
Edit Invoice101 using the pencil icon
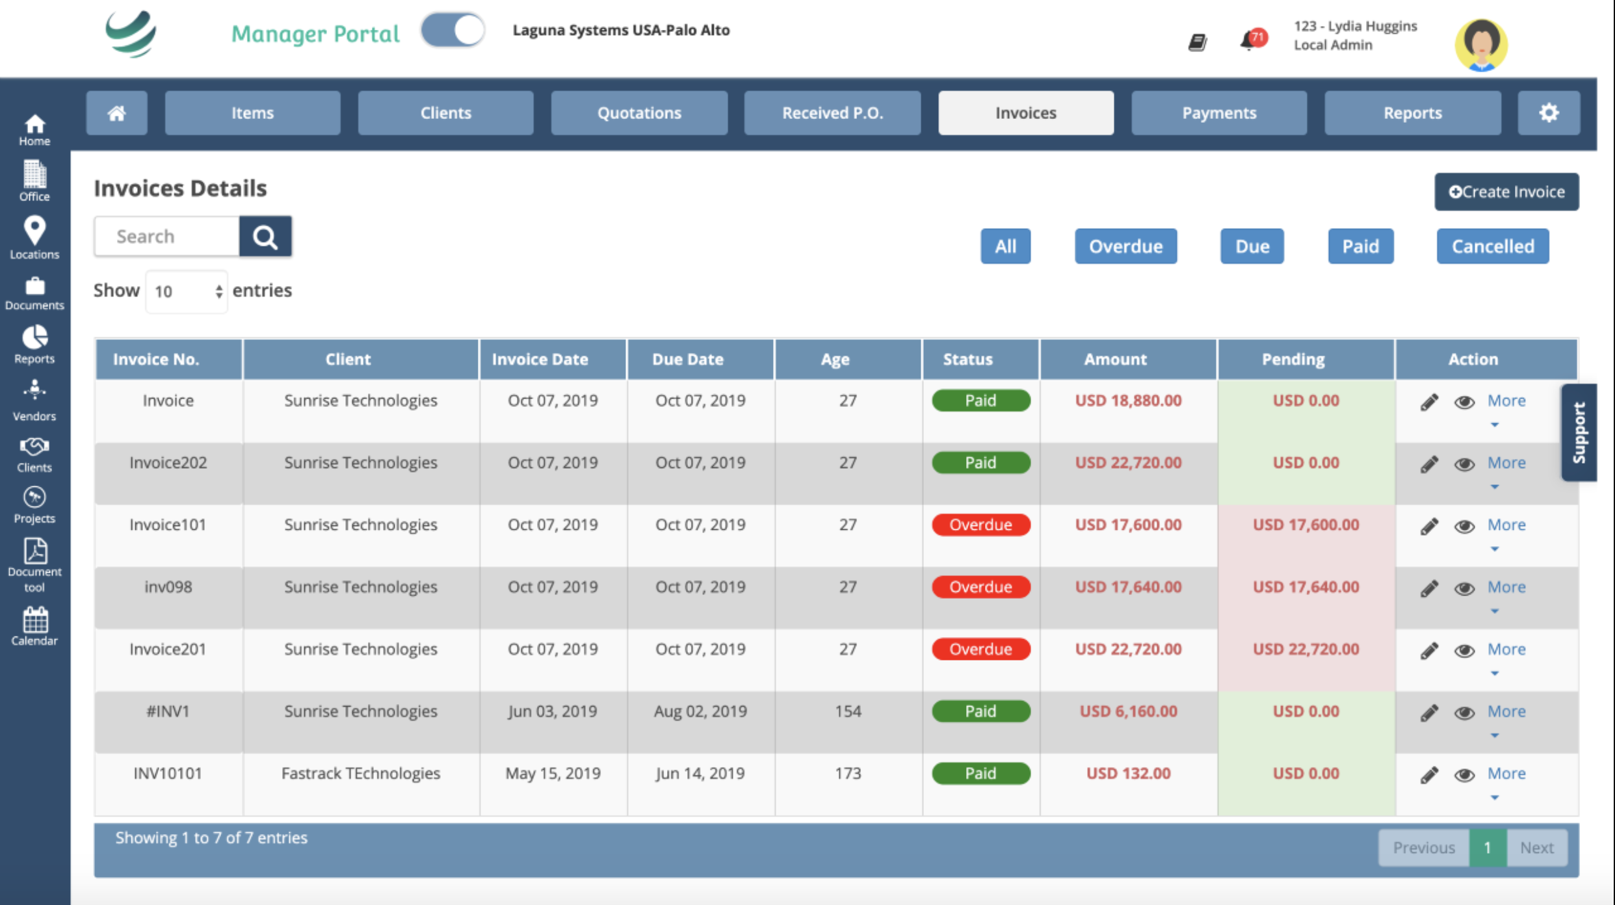[x=1428, y=526]
